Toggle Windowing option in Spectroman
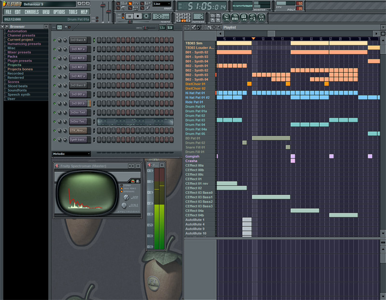The image size is (386, 300). 122,191
